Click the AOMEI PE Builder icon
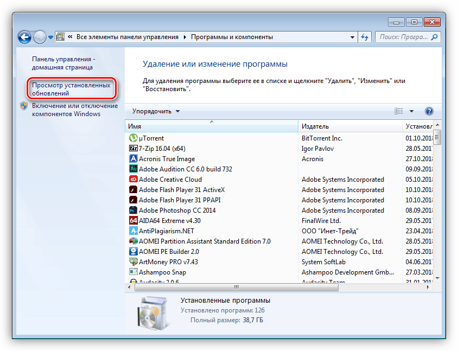The image size is (458, 351). (133, 251)
